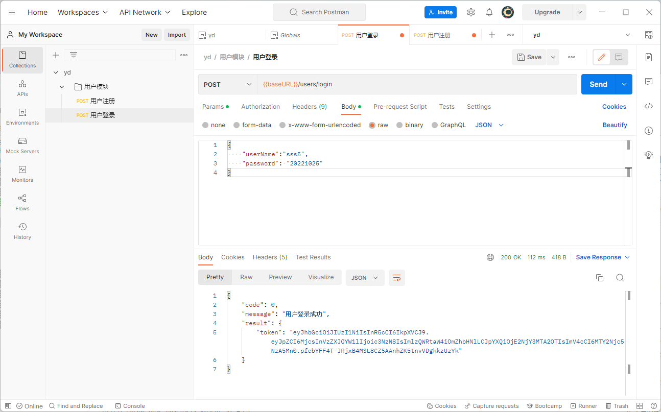The height and width of the screenshot is (412, 661).
Task: Open the Environments sidebar panel
Action: coord(22,117)
